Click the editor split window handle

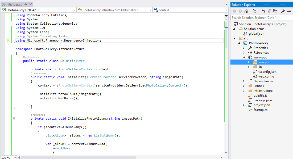(x=226, y=15)
